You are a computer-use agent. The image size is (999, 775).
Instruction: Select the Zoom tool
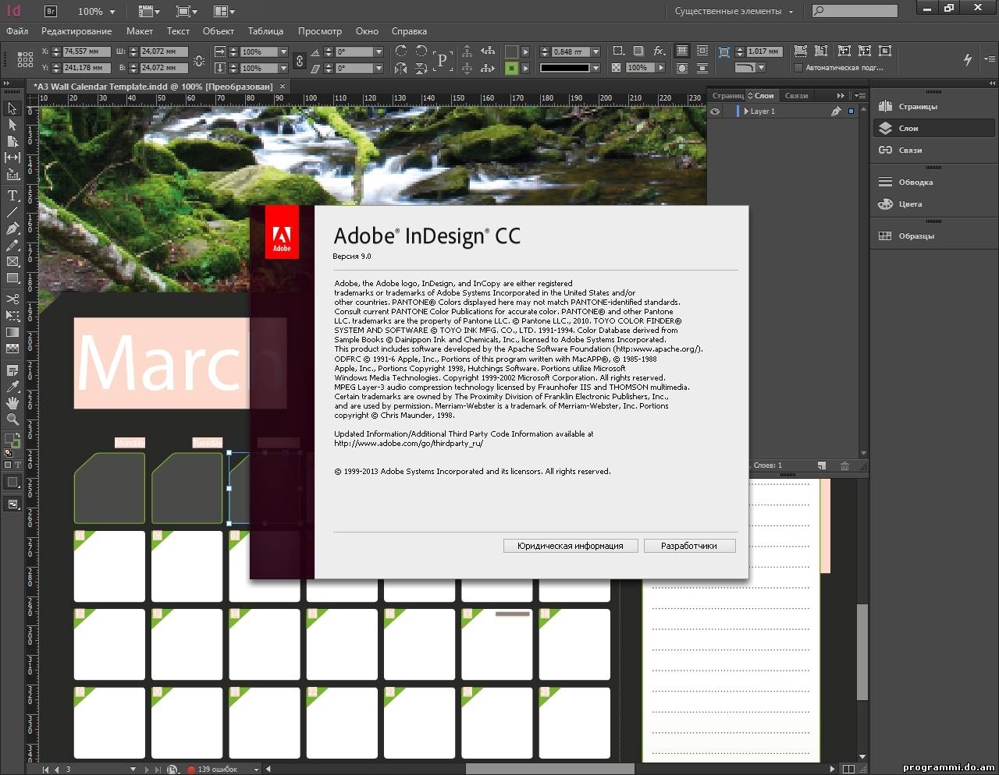tap(12, 419)
